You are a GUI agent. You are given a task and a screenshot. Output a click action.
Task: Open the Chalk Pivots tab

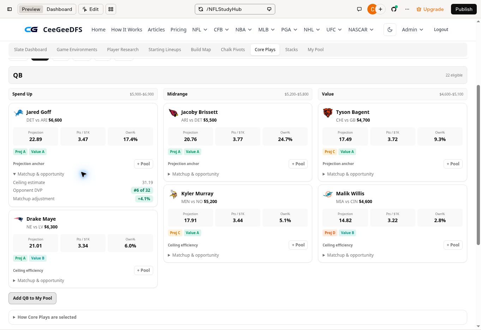coord(233,50)
